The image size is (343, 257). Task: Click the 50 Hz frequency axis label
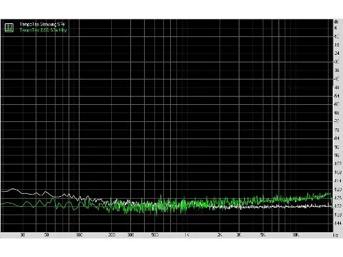pos(47,235)
